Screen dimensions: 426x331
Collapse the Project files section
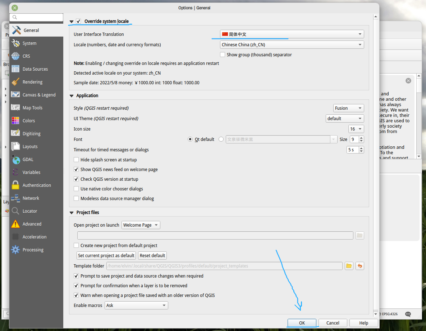coord(72,213)
